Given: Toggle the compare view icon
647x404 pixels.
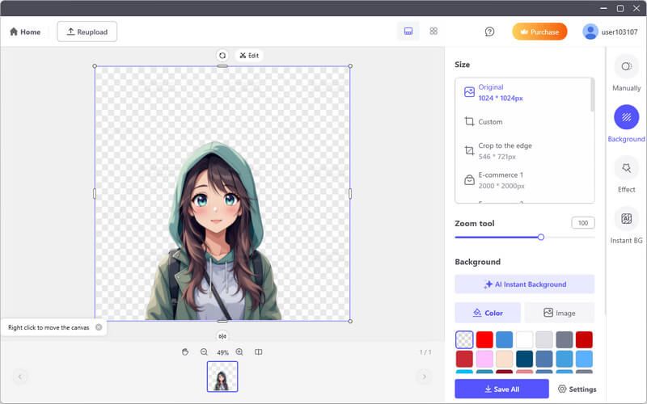Looking at the screenshot, I should point(259,352).
